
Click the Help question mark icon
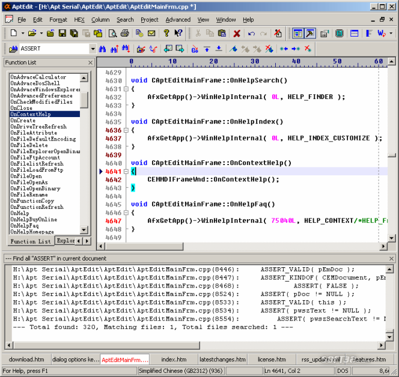coord(166,34)
